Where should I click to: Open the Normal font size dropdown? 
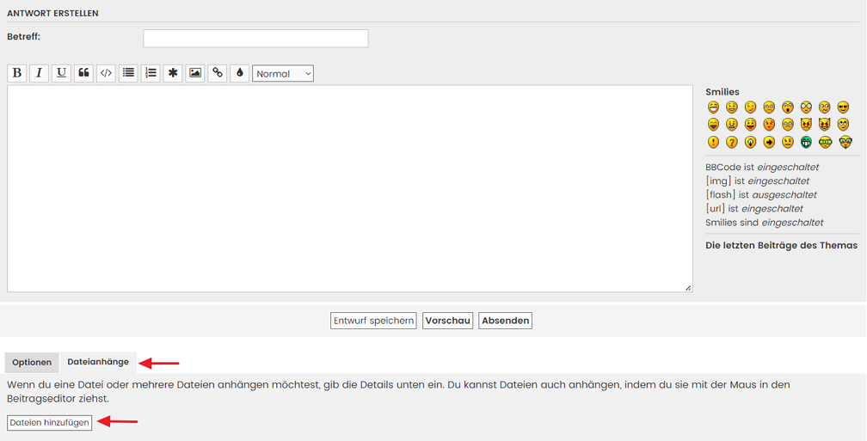tap(283, 74)
